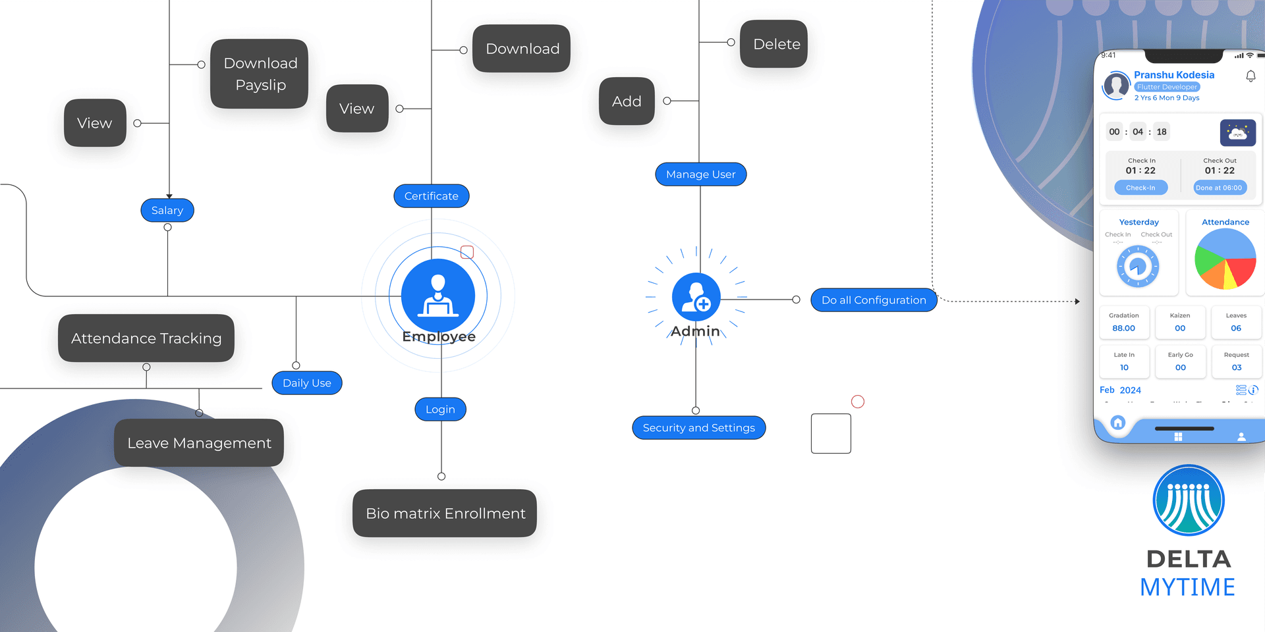
Task: Select the Admin node icon in the flowchart
Action: pyautogui.click(x=696, y=296)
